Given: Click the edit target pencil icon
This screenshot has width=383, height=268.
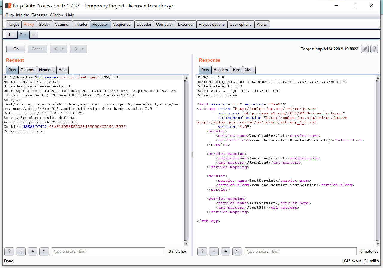Looking at the screenshot, I should [364, 49].
